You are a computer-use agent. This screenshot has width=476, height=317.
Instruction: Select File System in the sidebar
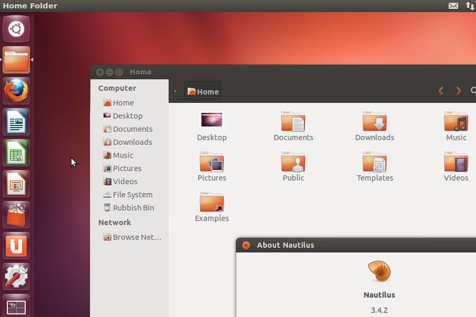(x=128, y=194)
